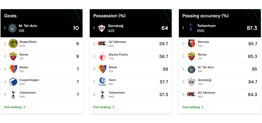Expand the Goals ranking chevron arrow
Image resolution: width=262 pixels, height=123 pixels.
click(x=24, y=107)
